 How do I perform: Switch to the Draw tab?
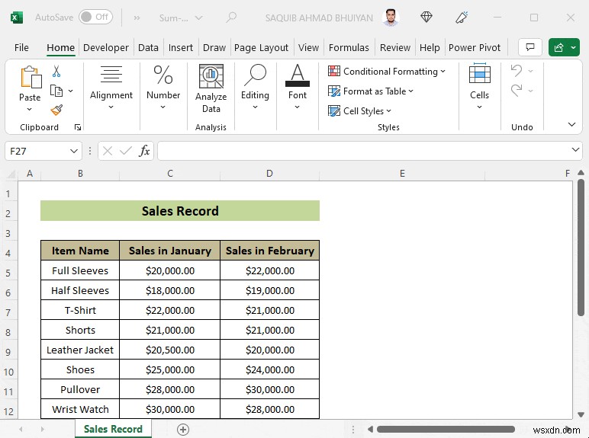coord(214,48)
